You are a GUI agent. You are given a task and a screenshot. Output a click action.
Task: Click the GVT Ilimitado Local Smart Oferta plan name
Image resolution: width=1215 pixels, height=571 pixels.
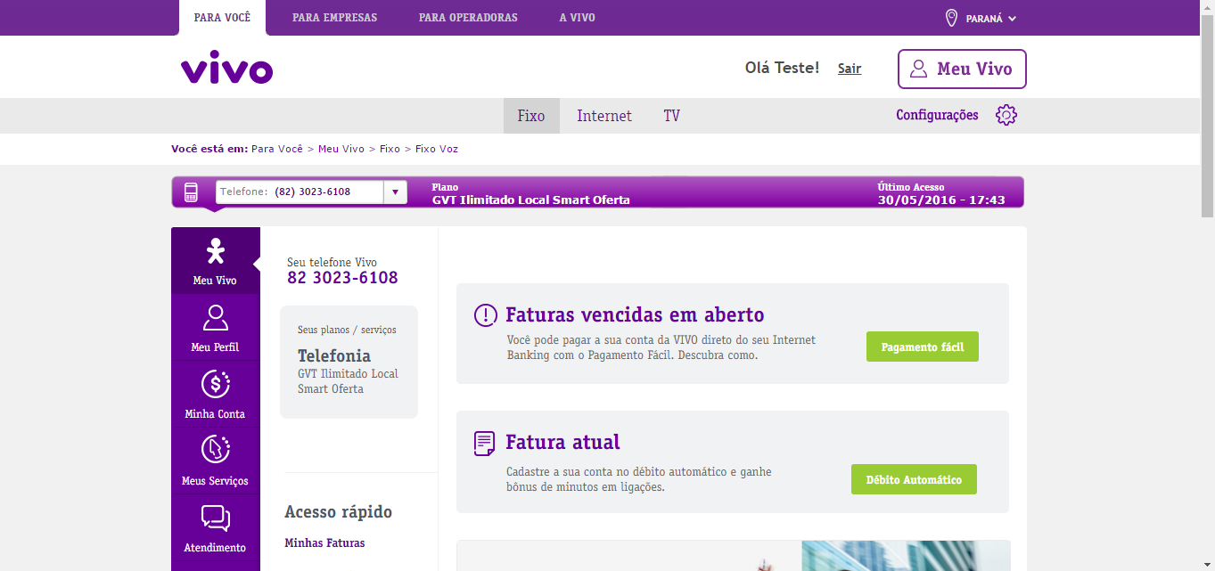[531, 200]
